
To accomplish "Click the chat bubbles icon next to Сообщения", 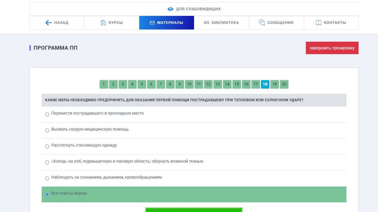I will point(262,23).
